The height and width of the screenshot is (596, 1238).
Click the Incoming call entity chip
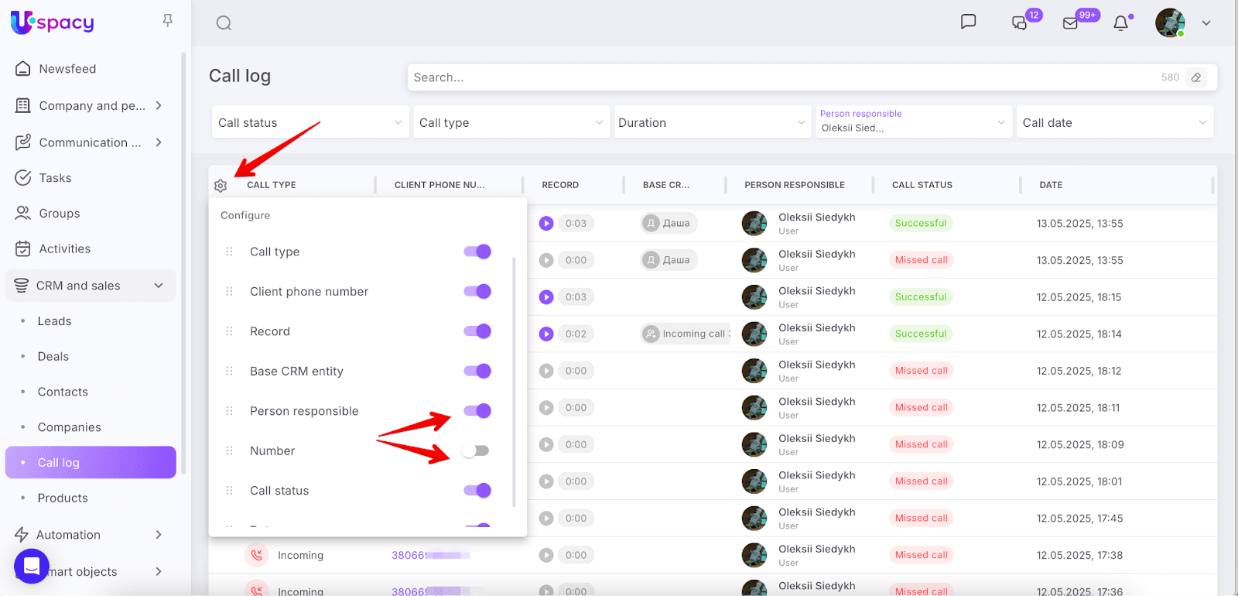pos(686,334)
